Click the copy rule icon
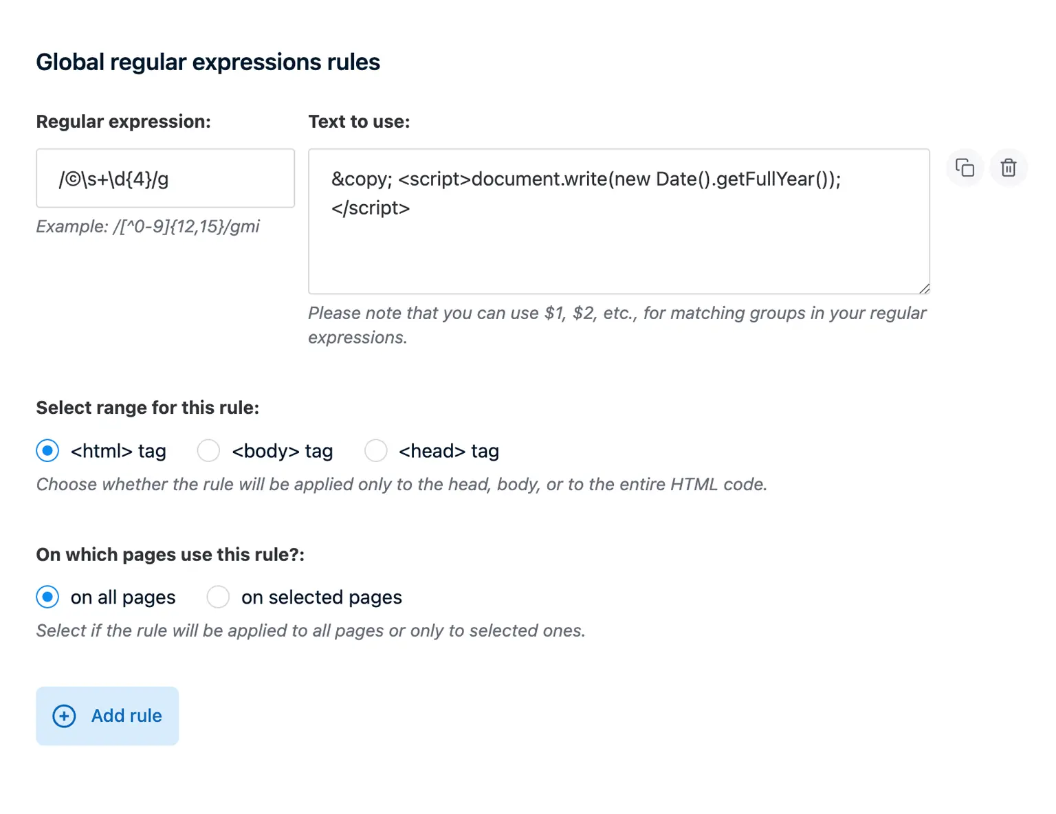Viewport: 1056px width, 814px height. 965,167
